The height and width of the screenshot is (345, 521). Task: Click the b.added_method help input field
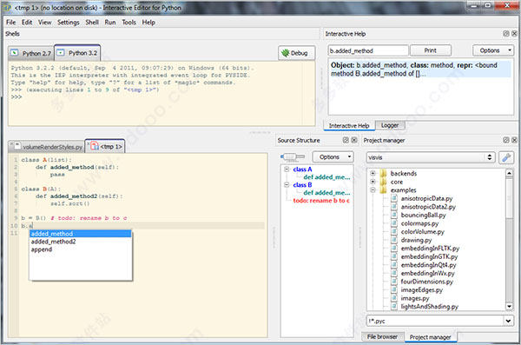pyautogui.click(x=368, y=50)
